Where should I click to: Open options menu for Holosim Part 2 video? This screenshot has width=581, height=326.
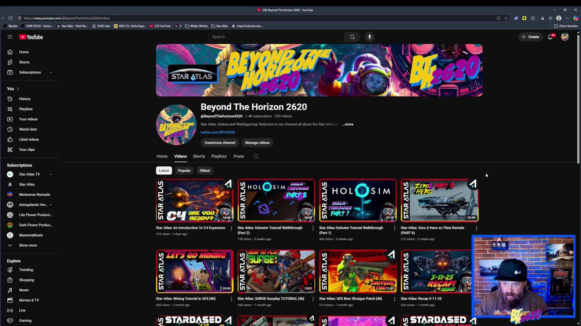[313, 228]
